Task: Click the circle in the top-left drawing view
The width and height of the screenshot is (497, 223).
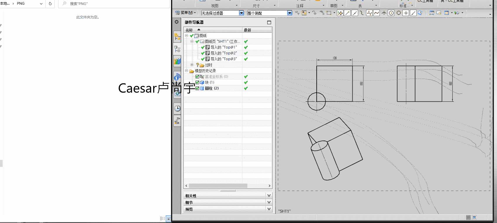Action: point(317,101)
